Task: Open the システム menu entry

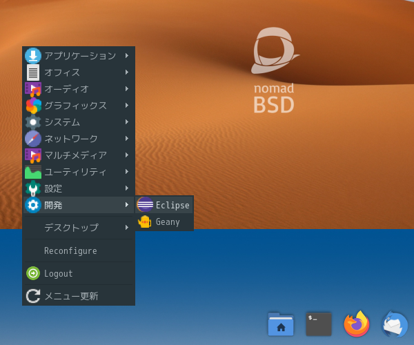Action: 79,122
